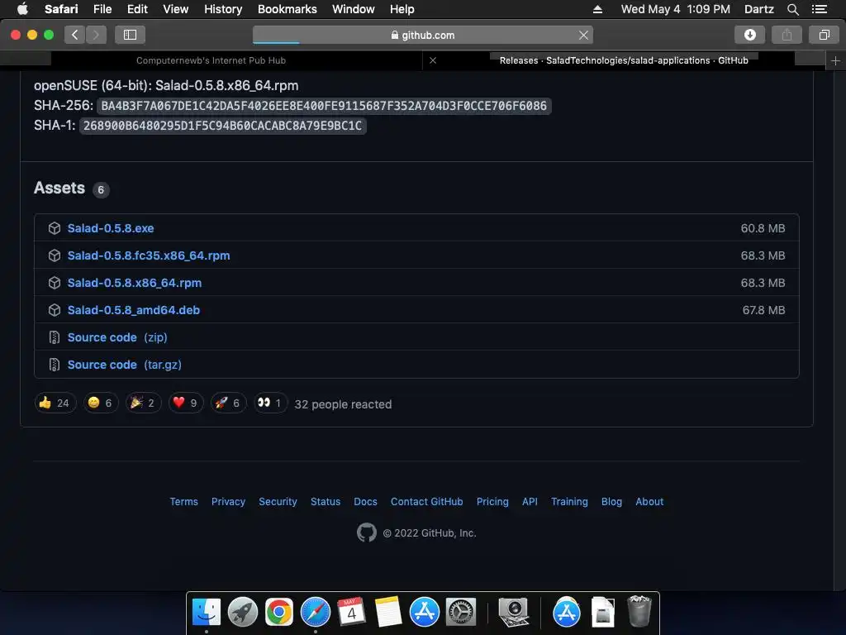Launch Google Chrome from the Dock
The height and width of the screenshot is (635, 846).
279,613
